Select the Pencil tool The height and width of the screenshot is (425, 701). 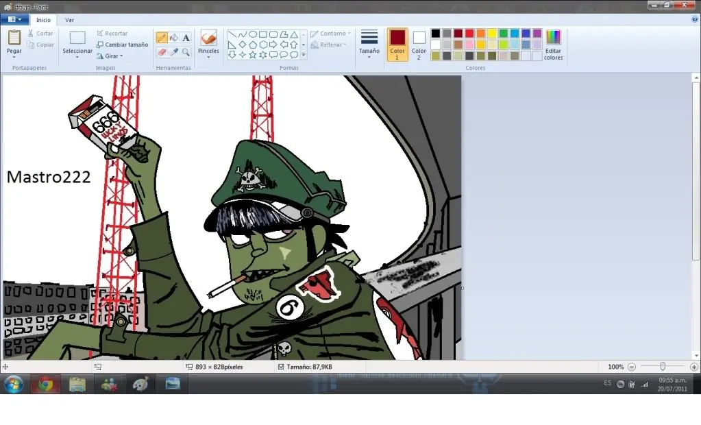[x=162, y=38]
